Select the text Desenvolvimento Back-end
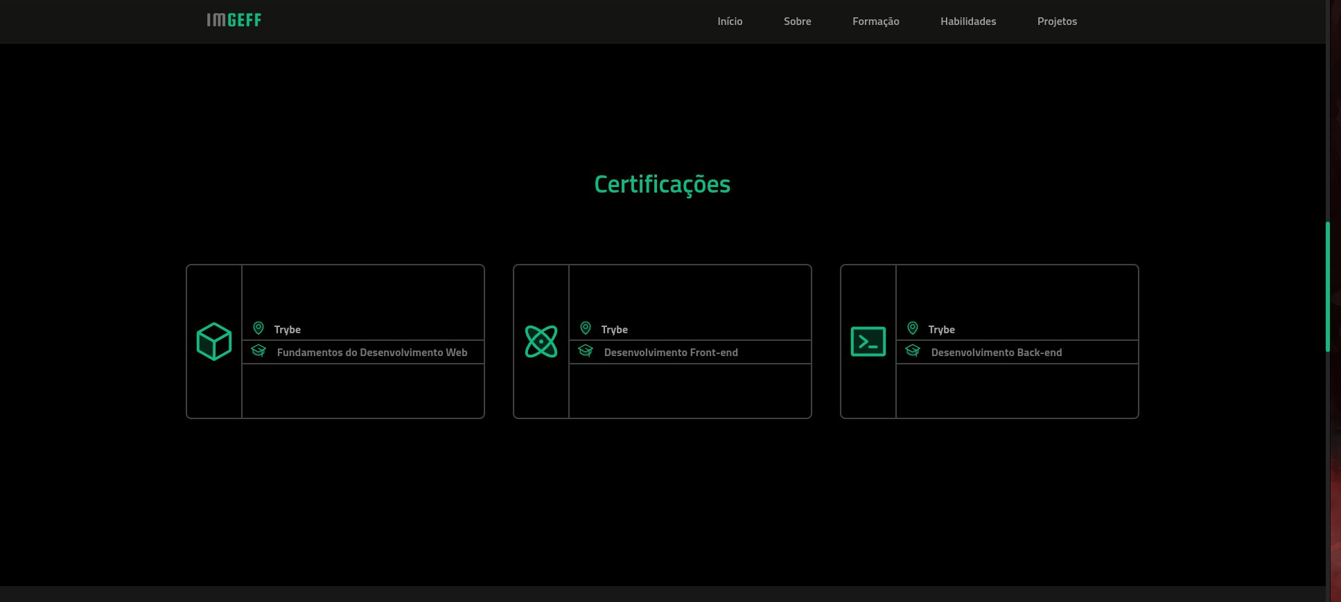The height and width of the screenshot is (602, 1341). pyautogui.click(x=997, y=353)
